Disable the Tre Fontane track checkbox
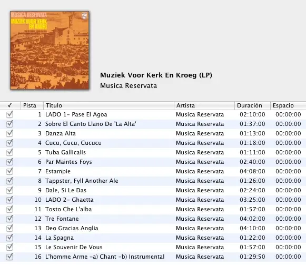 (9, 219)
